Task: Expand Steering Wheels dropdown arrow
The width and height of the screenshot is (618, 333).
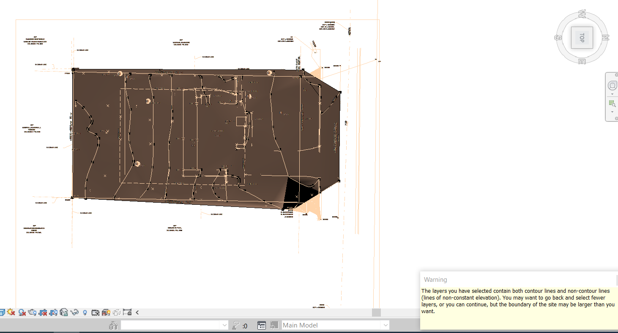Action: (x=612, y=94)
